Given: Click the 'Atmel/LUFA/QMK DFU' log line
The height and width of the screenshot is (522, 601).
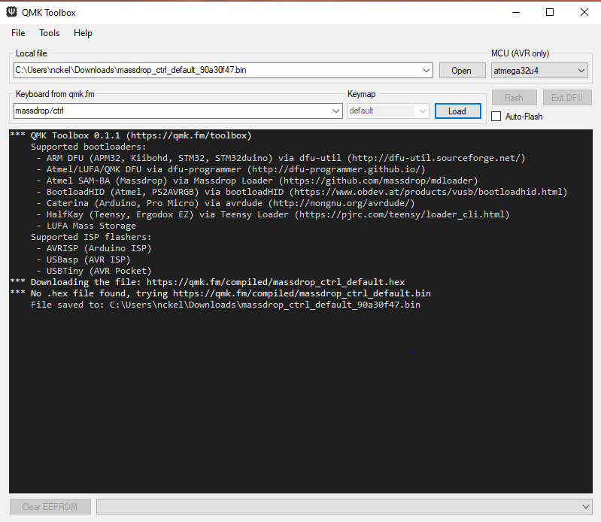Looking at the screenshot, I should (x=231, y=169).
